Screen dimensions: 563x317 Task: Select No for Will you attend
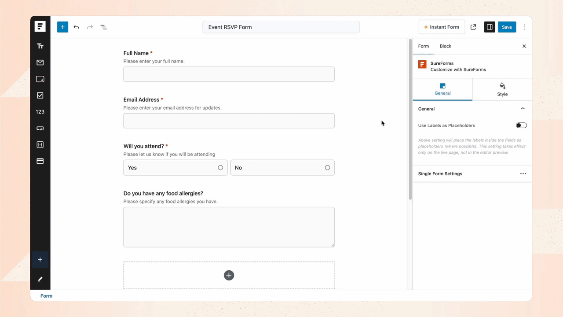click(282, 168)
